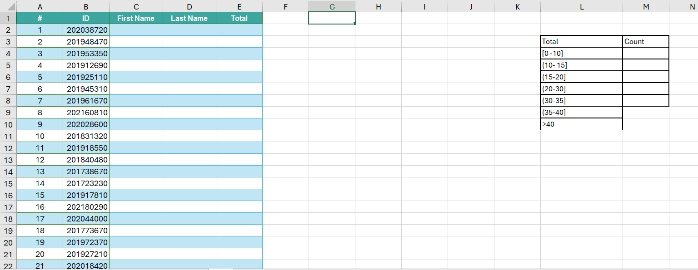The height and width of the screenshot is (270, 698).
Task: Click row number 1 to select header row
Action: (9, 18)
